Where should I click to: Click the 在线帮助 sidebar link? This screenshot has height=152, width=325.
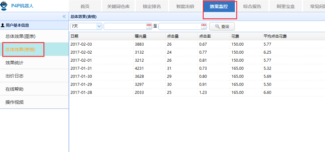(x=14, y=89)
